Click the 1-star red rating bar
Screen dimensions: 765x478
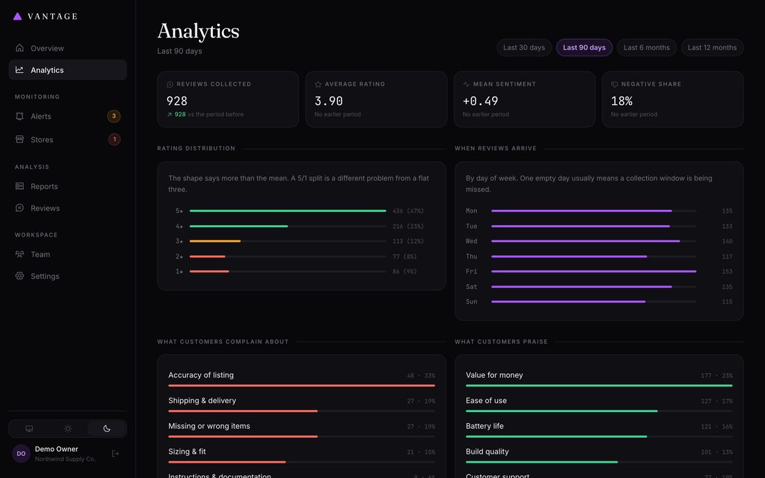[x=209, y=272]
